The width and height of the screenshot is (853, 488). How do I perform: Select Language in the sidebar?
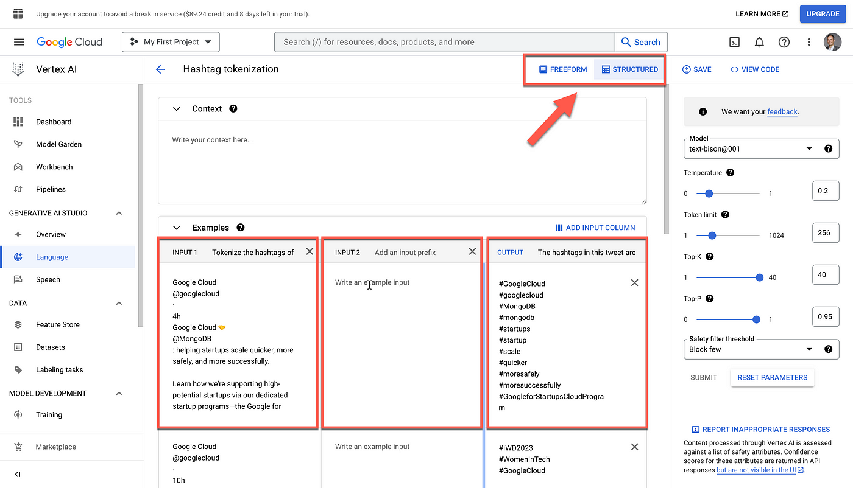click(68, 257)
